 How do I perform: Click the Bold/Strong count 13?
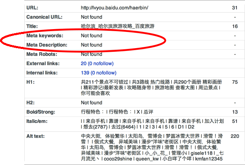[x=235, y=112]
